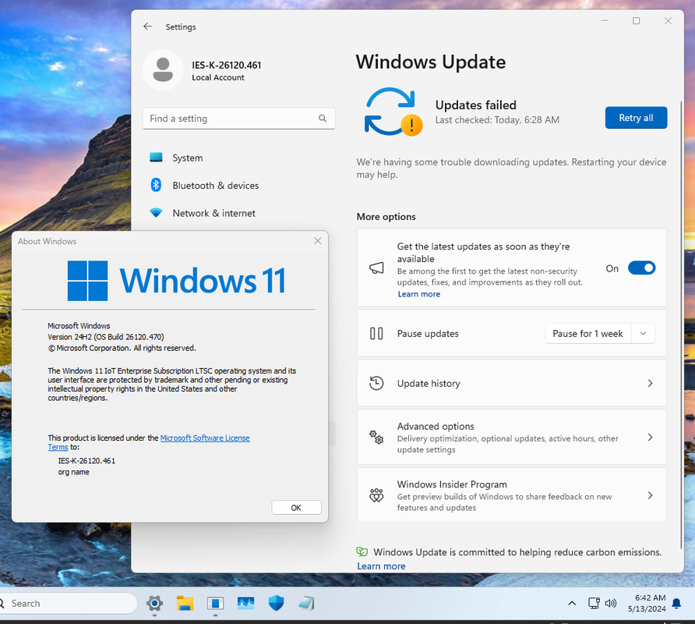Maximize the Settings window
Image resolution: width=695 pixels, height=624 pixels.
[636, 21]
